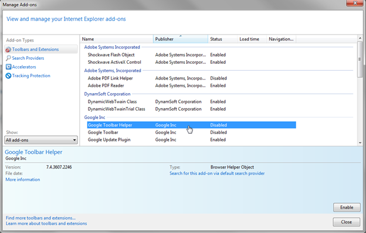This screenshot has width=366, height=233.
Task: Sort by Publisher column header
Action: tap(181, 39)
